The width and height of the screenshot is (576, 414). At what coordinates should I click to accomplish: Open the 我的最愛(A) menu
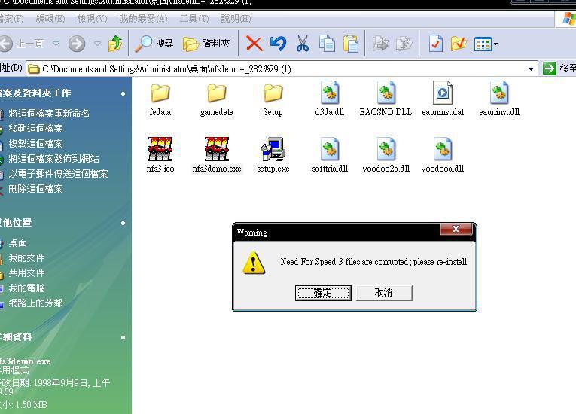tap(143, 19)
